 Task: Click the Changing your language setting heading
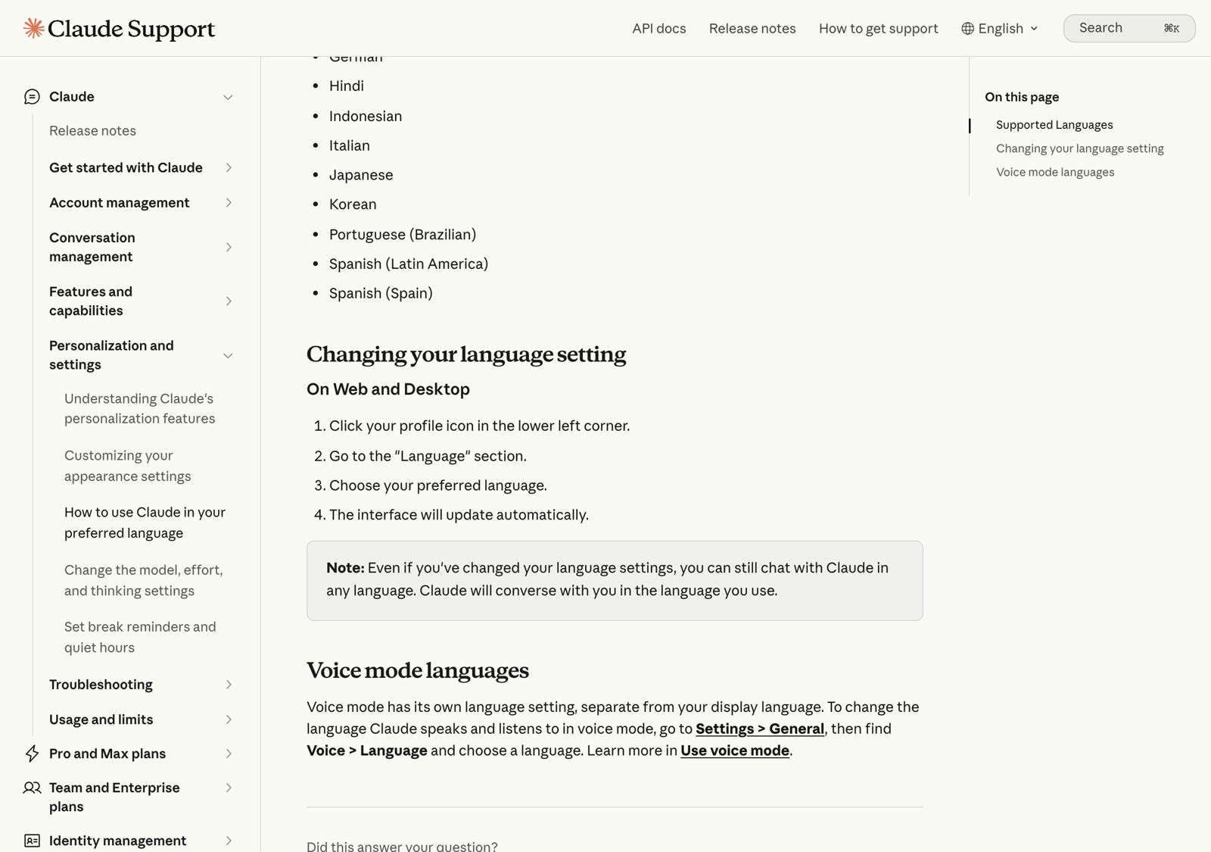click(x=466, y=354)
